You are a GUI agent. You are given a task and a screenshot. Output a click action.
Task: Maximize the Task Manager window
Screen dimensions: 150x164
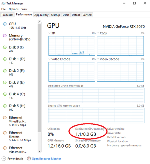click(x=134, y=3)
